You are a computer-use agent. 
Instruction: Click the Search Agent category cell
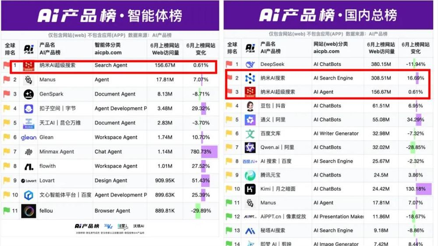[111, 65]
